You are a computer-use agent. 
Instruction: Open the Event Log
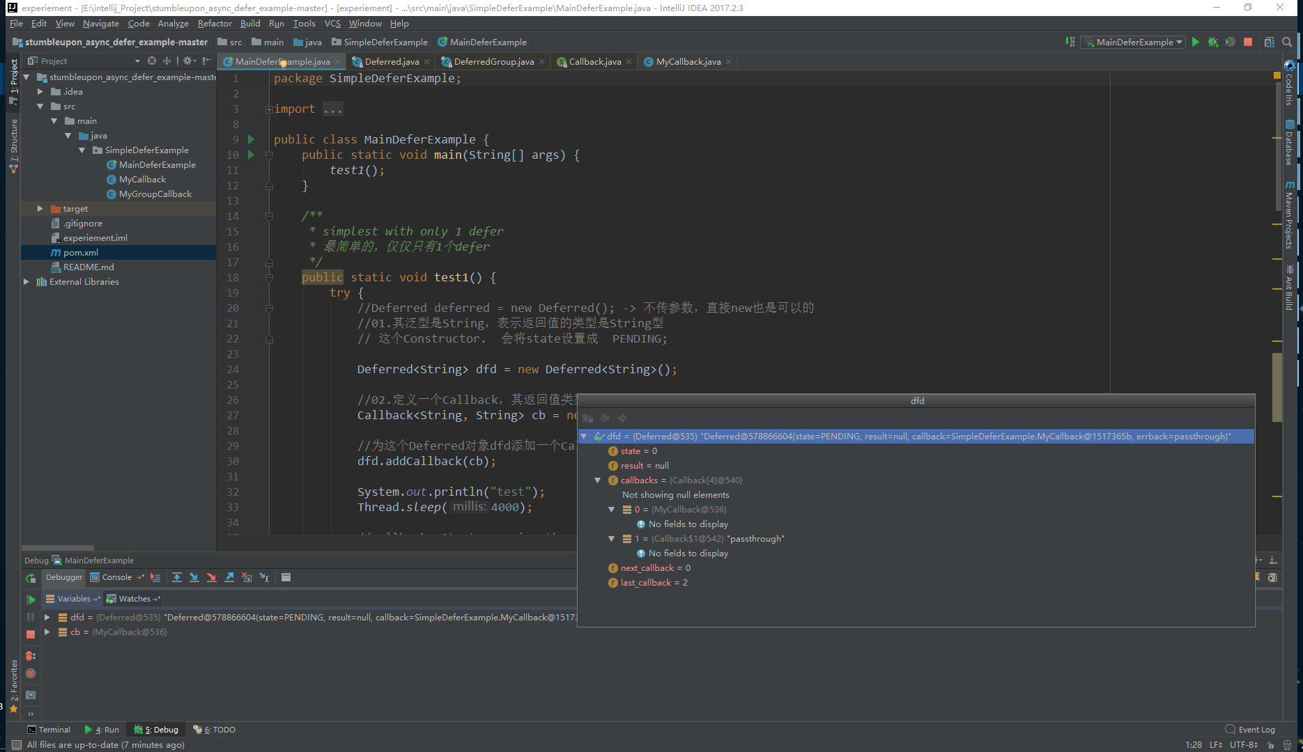(1250, 730)
